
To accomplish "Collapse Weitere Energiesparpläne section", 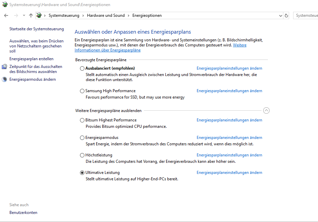I will pos(266,110).
